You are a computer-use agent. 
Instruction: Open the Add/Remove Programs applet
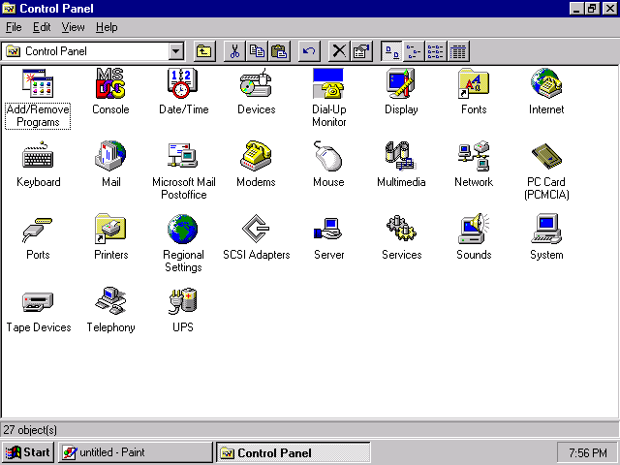(38, 83)
